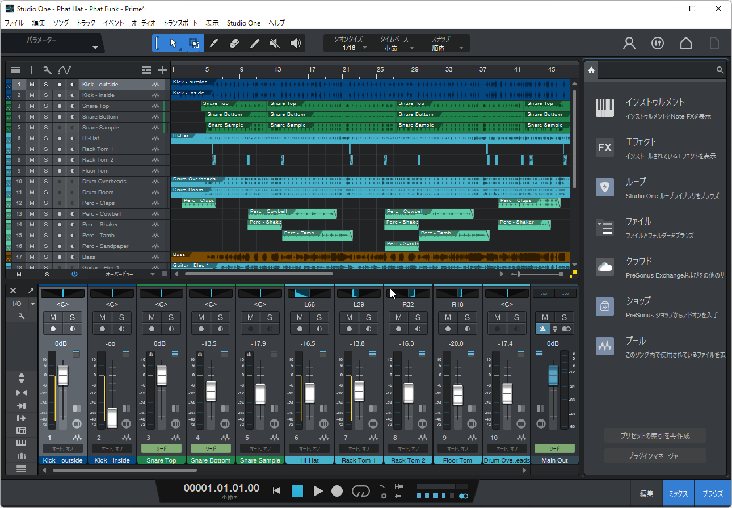Enable record arm on the Hi-Hat track

[61, 138]
